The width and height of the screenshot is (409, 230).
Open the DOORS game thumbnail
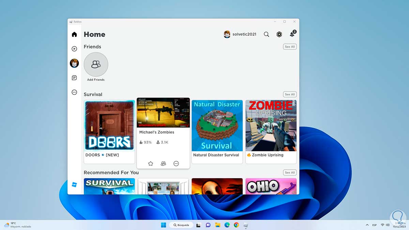pyautogui.click(x=109, y=125)
